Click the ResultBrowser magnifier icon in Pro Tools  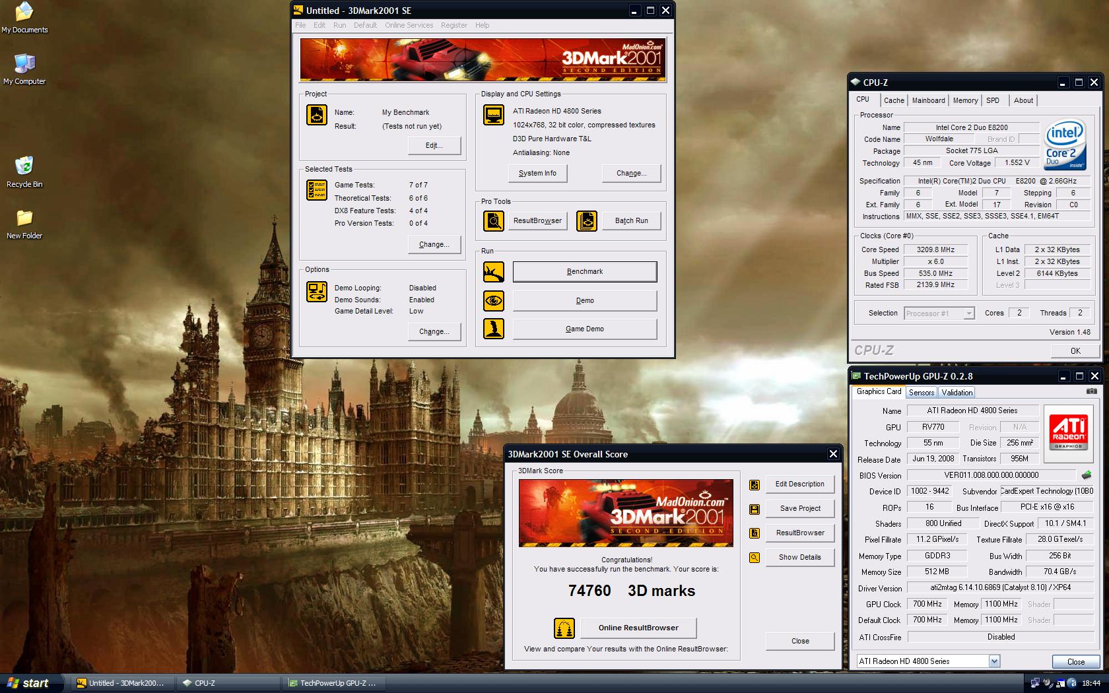click(x=494, y=220)
